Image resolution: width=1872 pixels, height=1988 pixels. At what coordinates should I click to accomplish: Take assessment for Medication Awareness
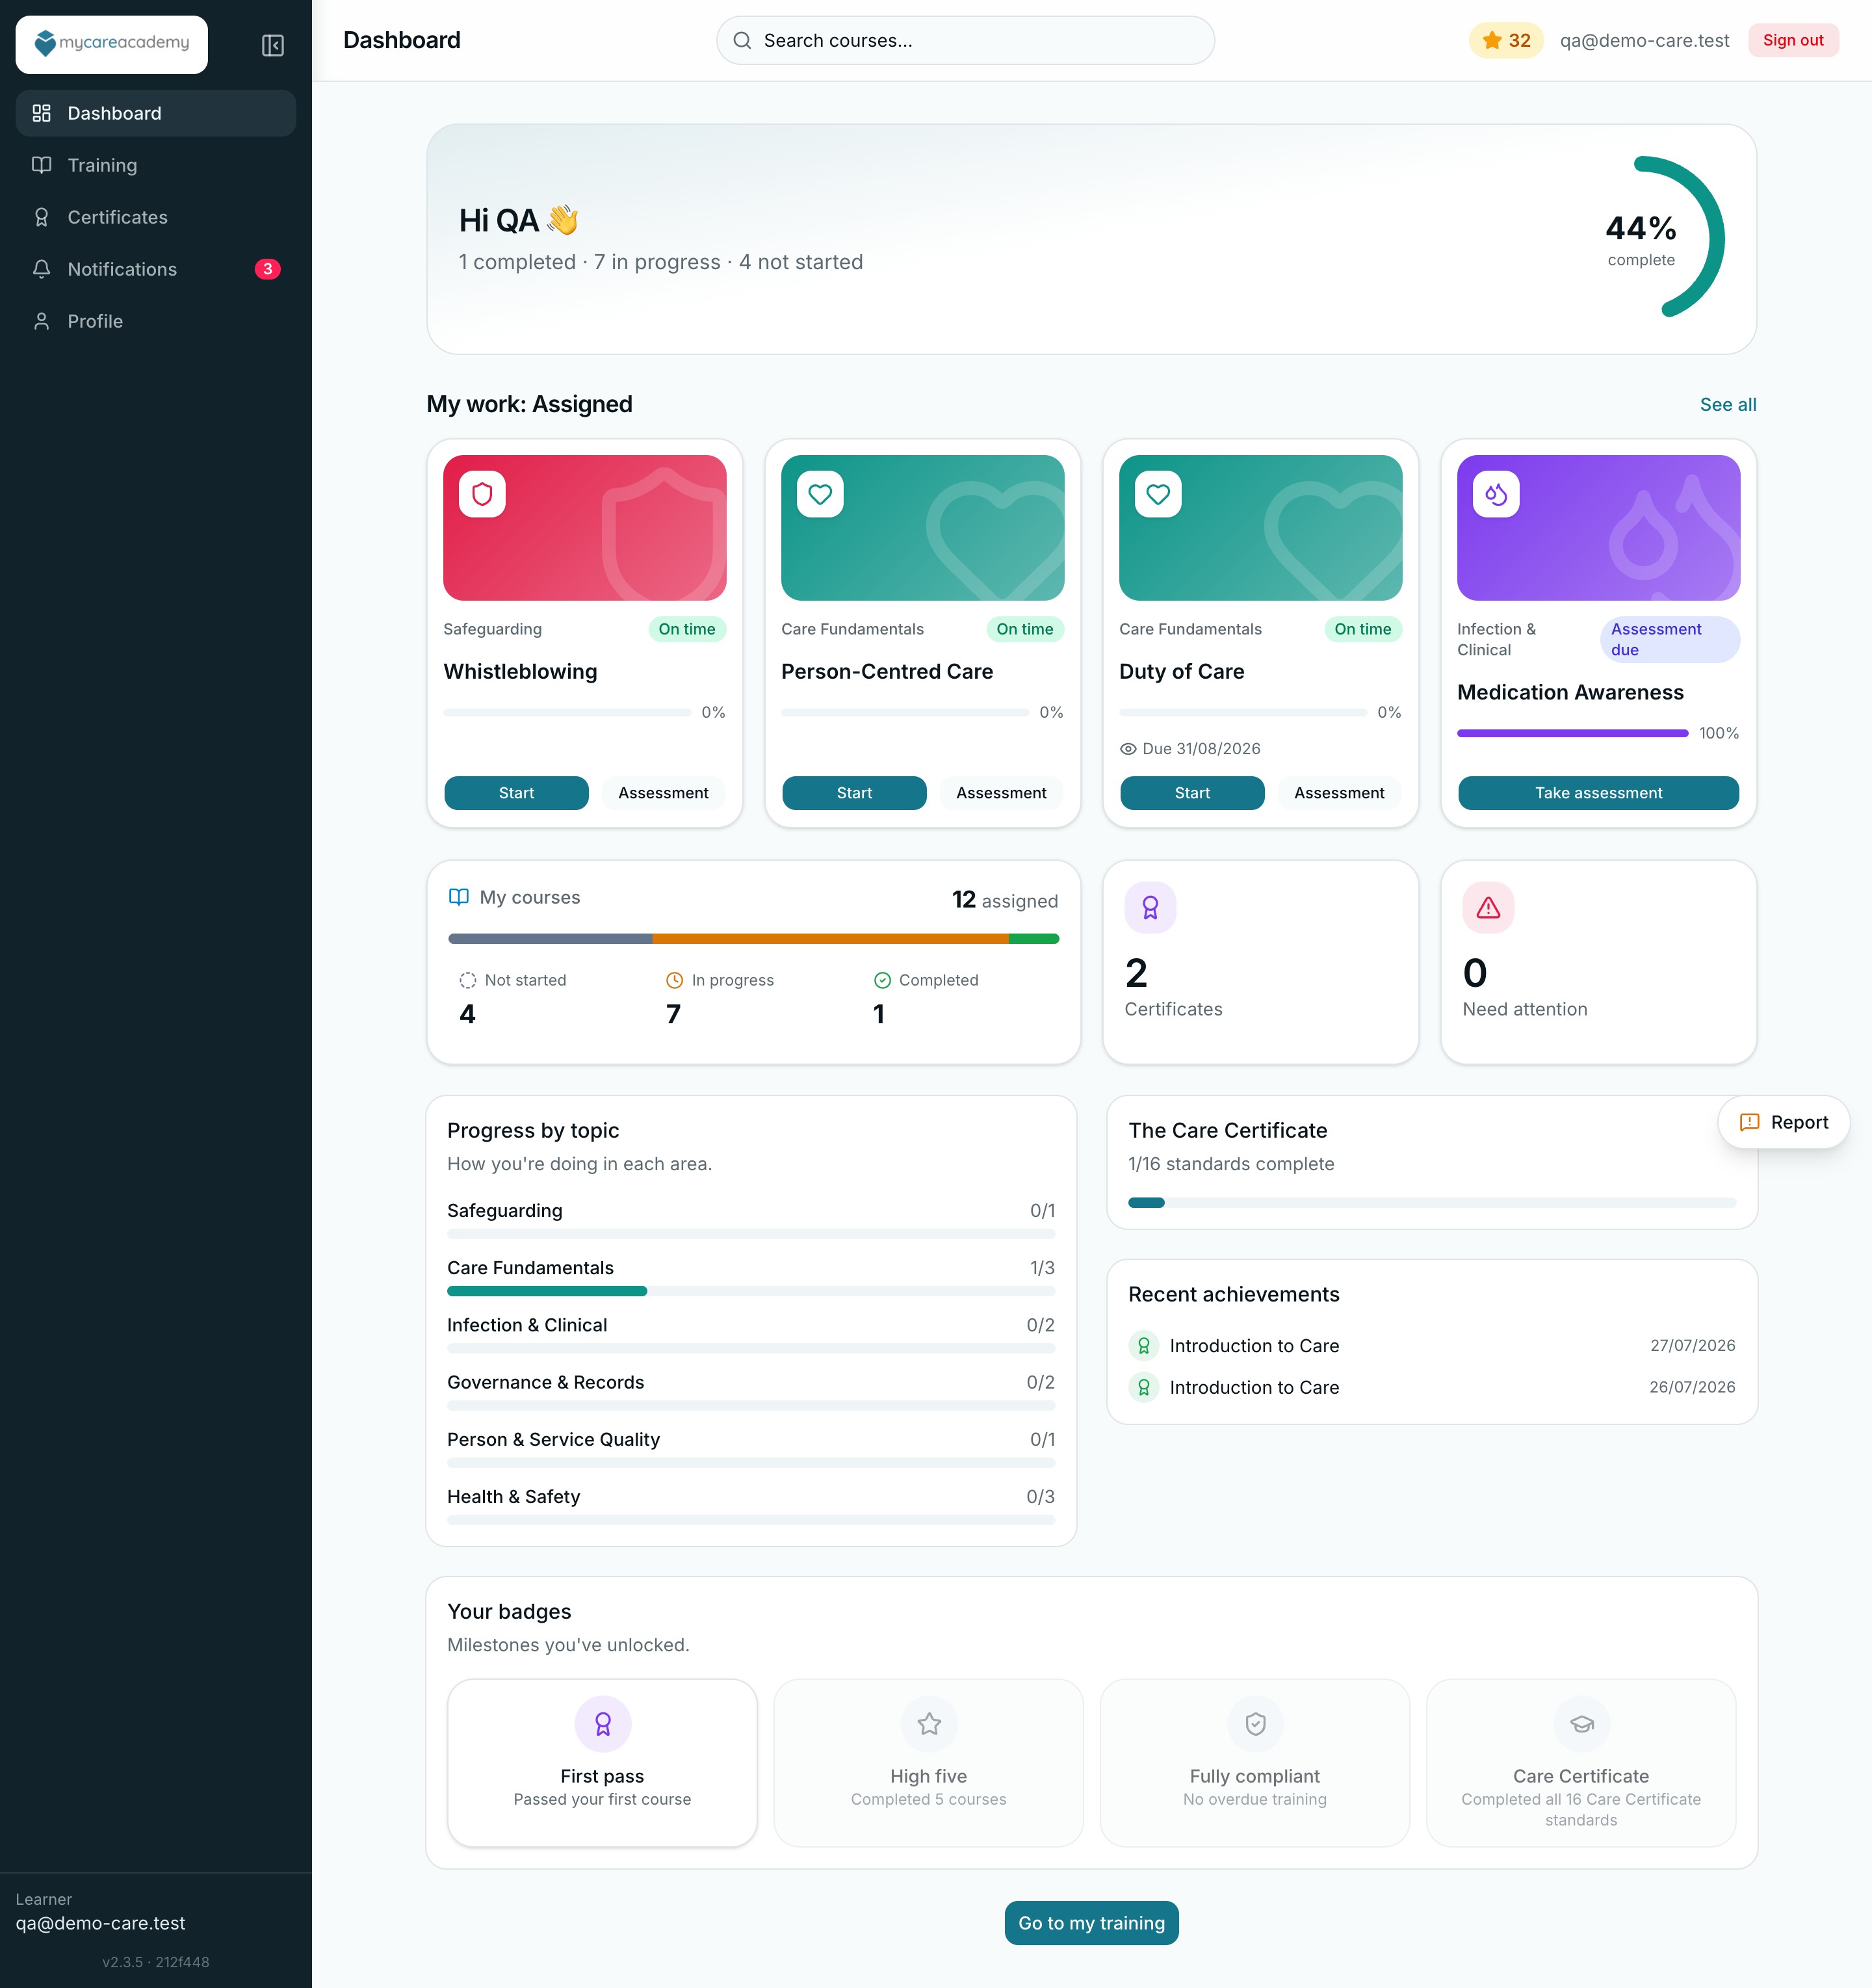pos(1598,793)
